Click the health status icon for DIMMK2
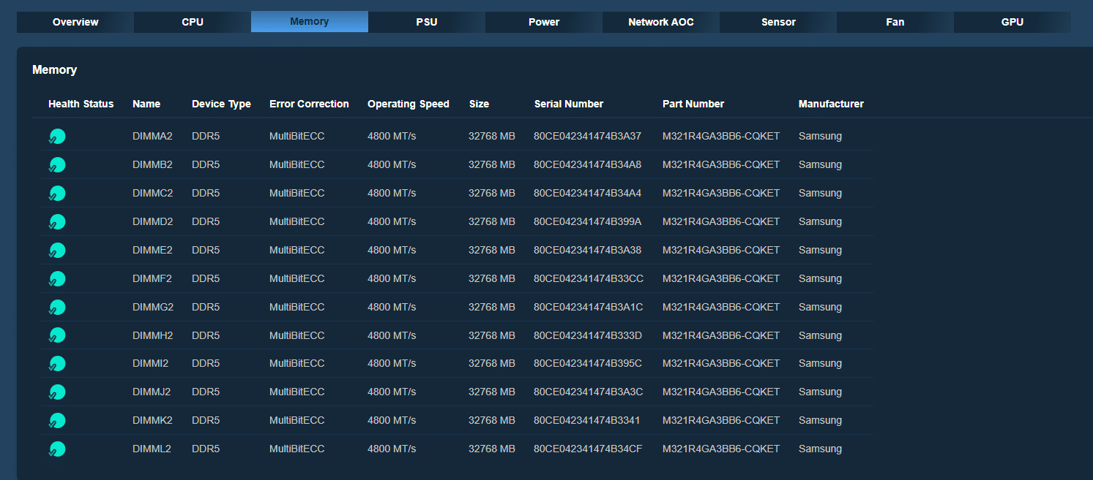 pos(57,421)
